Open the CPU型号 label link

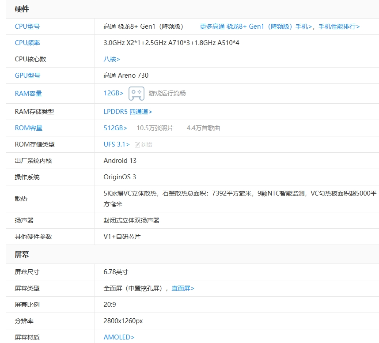pos(27,26)
